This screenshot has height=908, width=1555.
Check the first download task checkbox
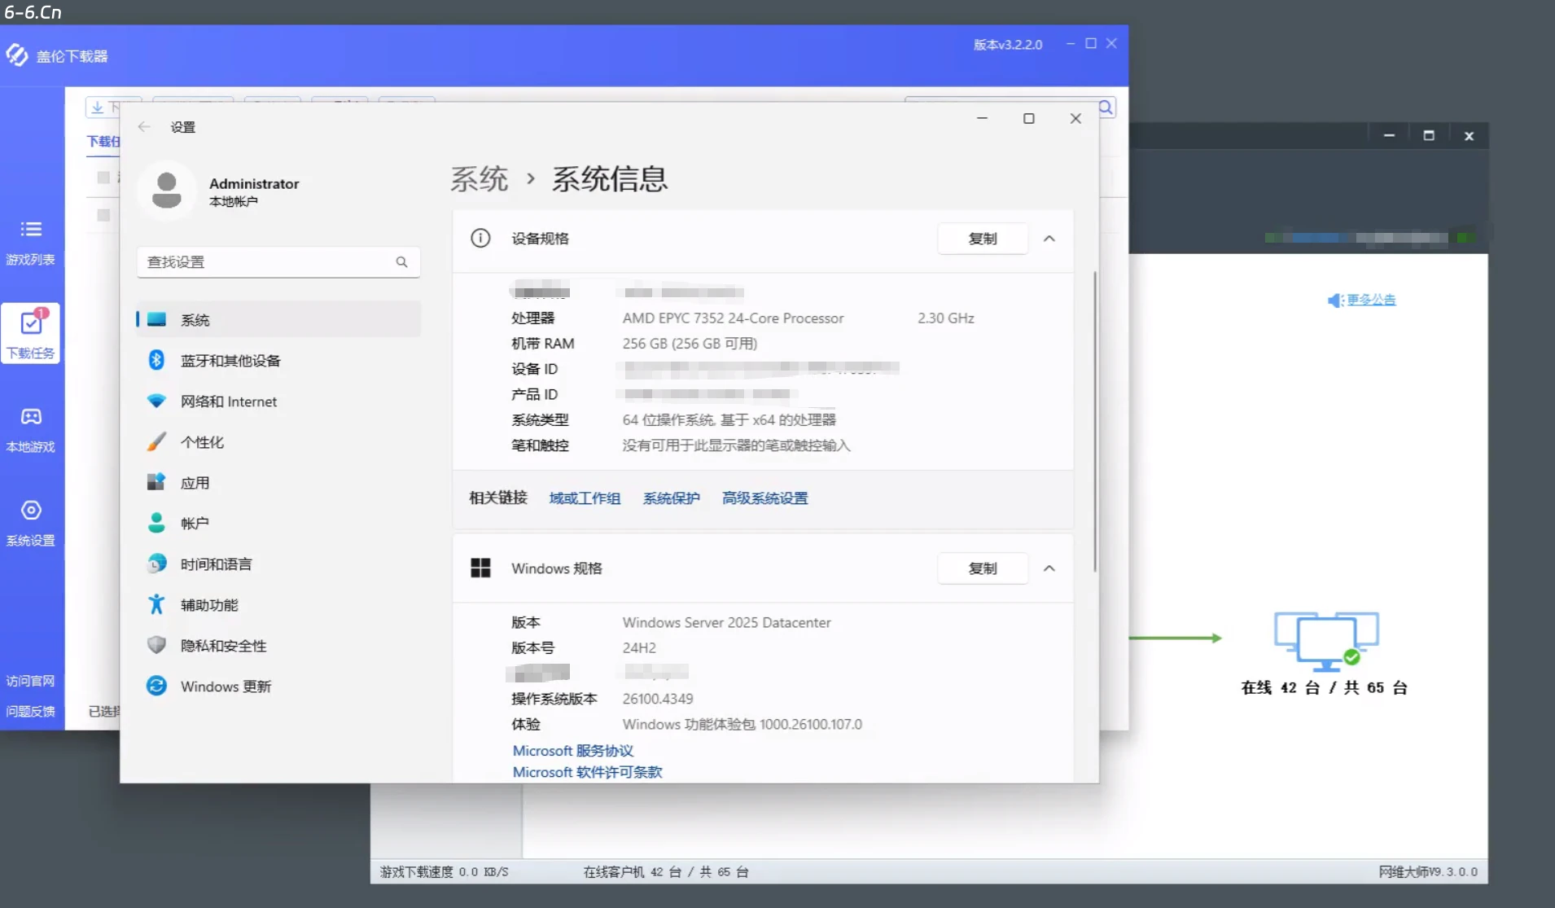(103, 178)
